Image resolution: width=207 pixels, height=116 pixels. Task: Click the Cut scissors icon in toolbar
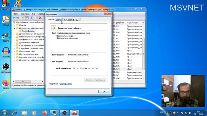pos(32,18)
